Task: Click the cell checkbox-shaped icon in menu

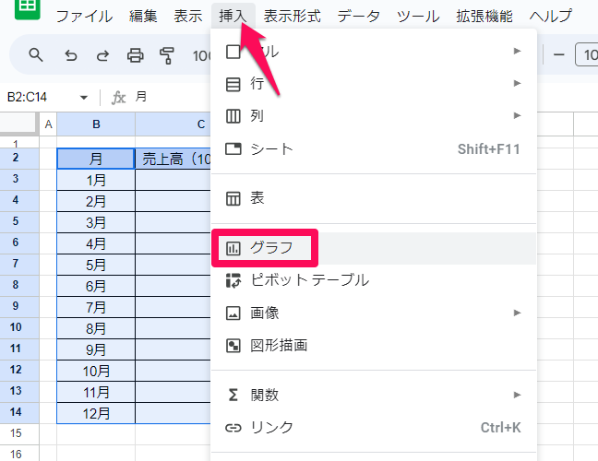Action: pos(233,52)
